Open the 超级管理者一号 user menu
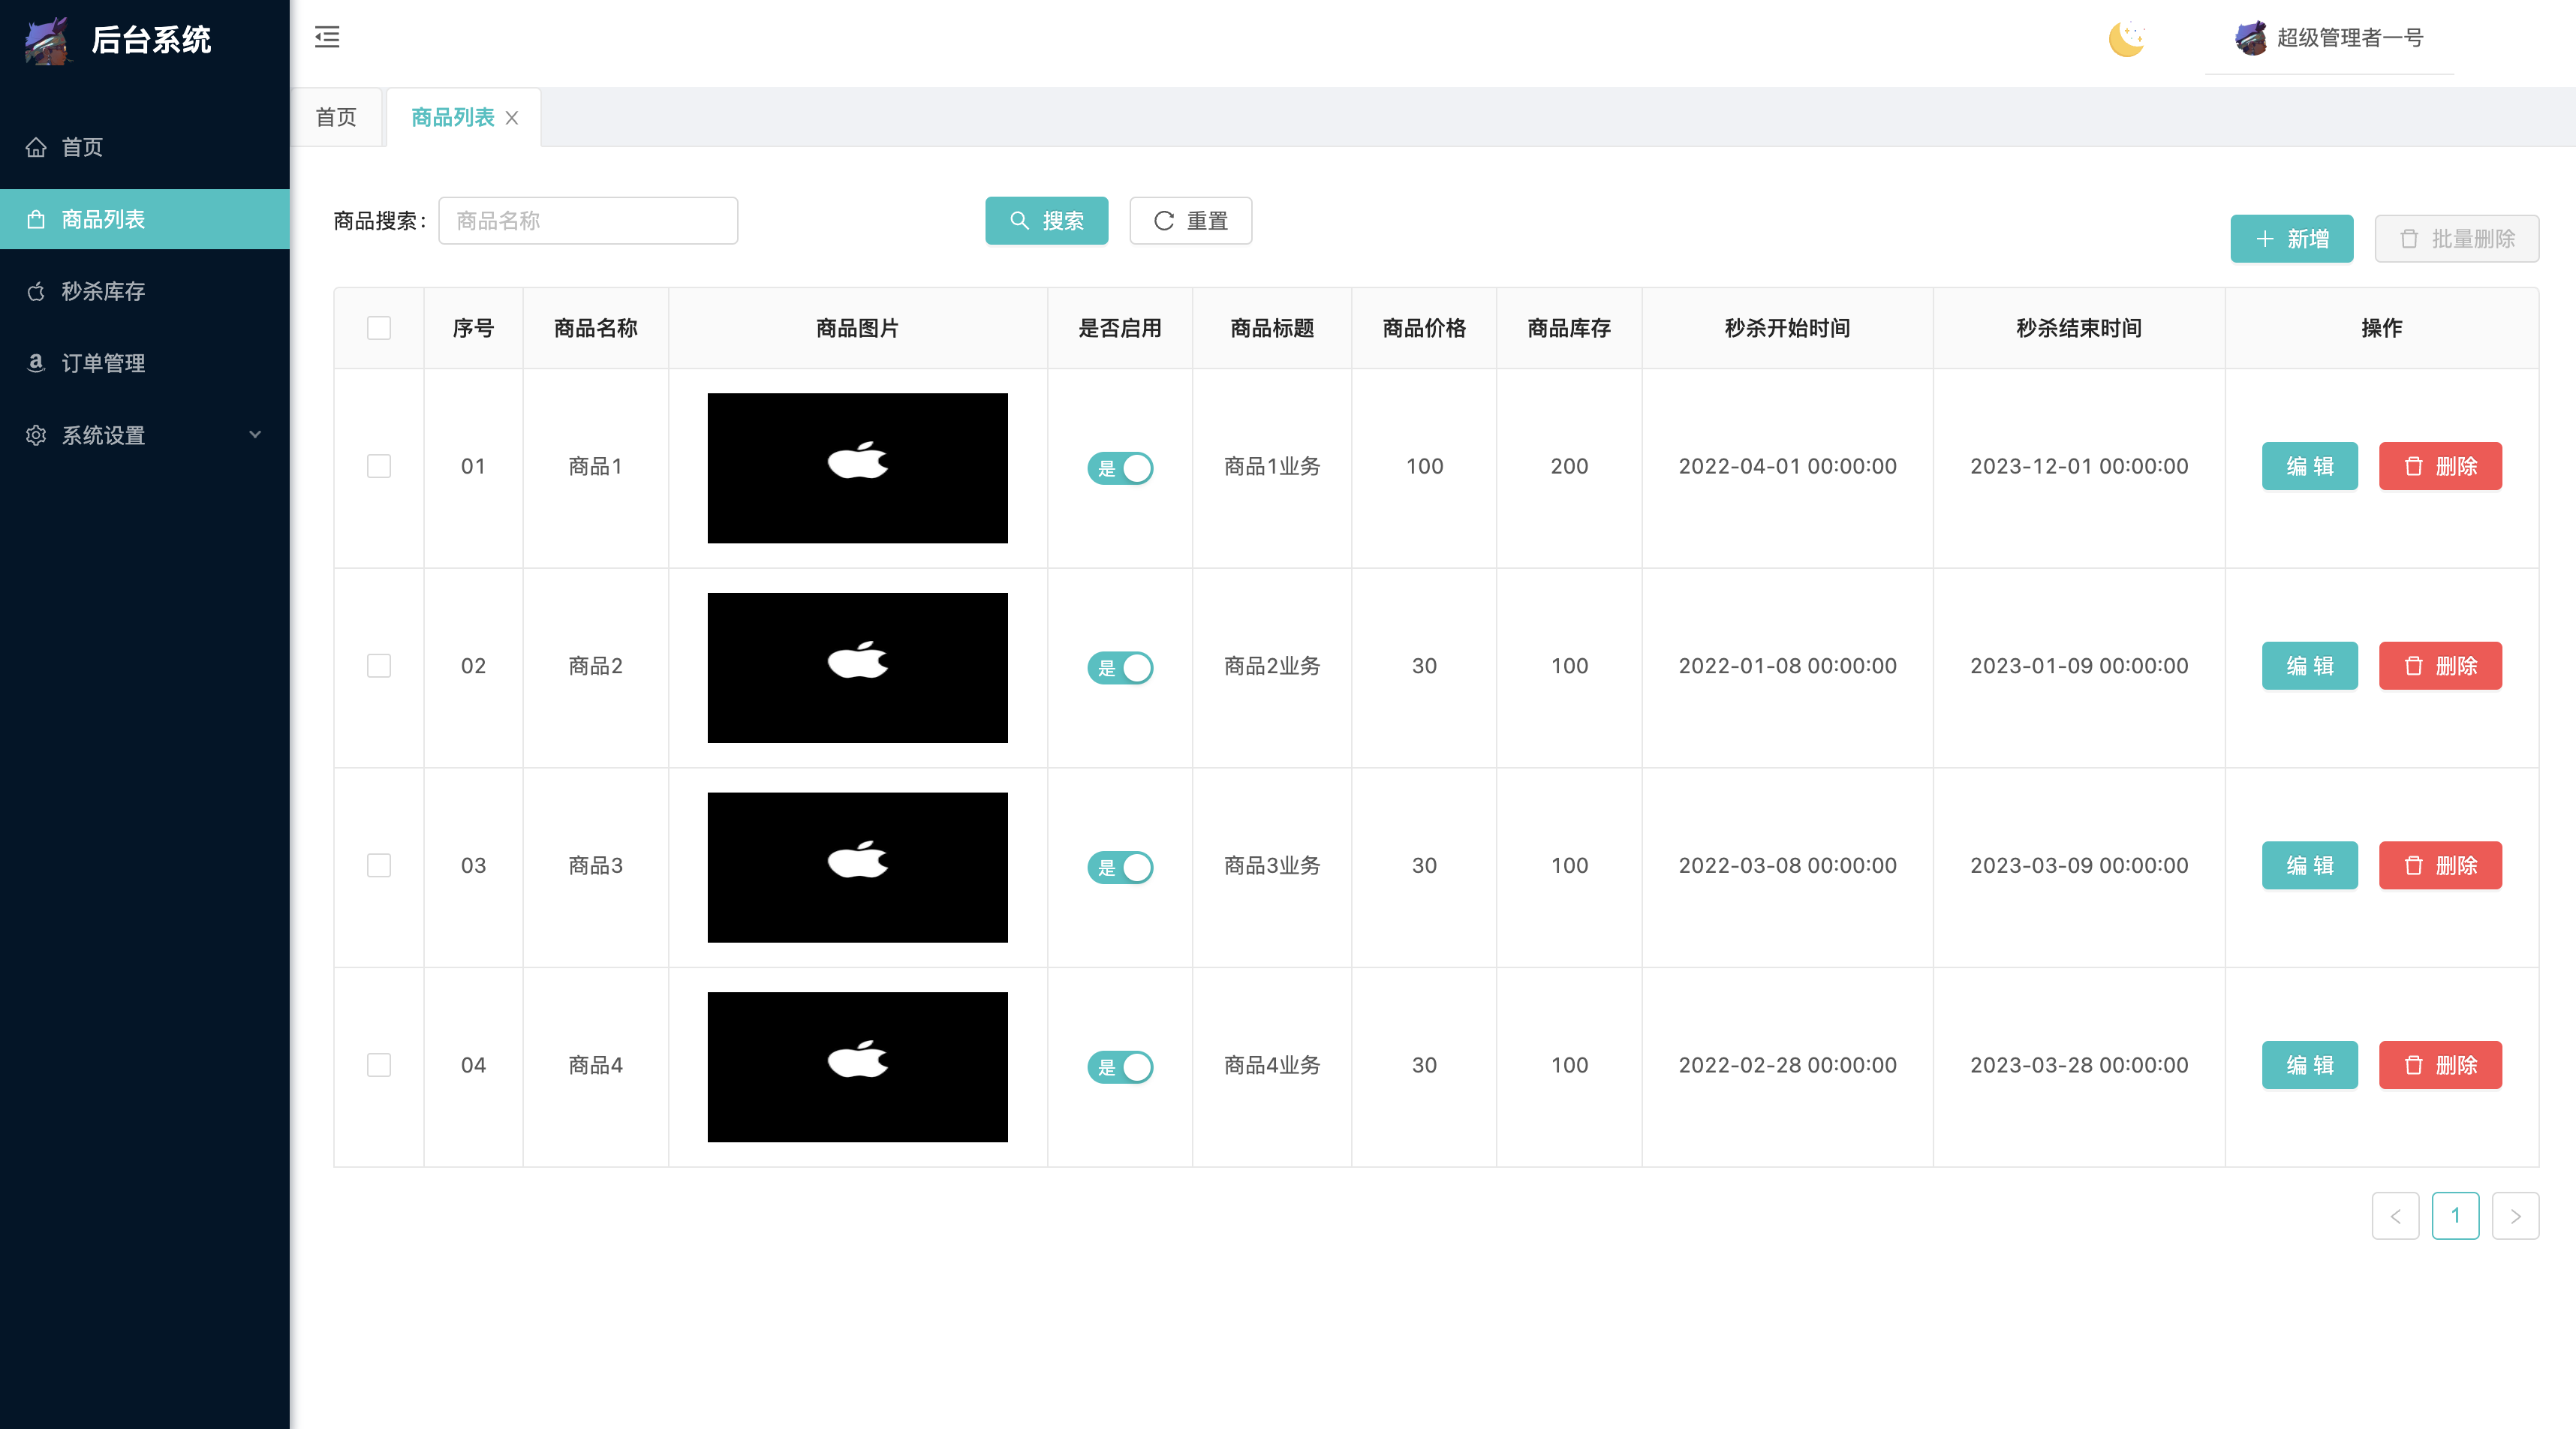The width and height of the screenshot is (2576, 1429). coord(2329,38)
